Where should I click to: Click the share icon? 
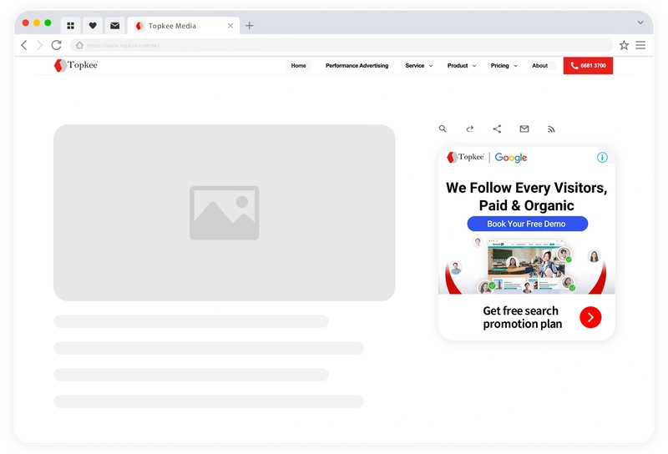[x=497, y=129]
